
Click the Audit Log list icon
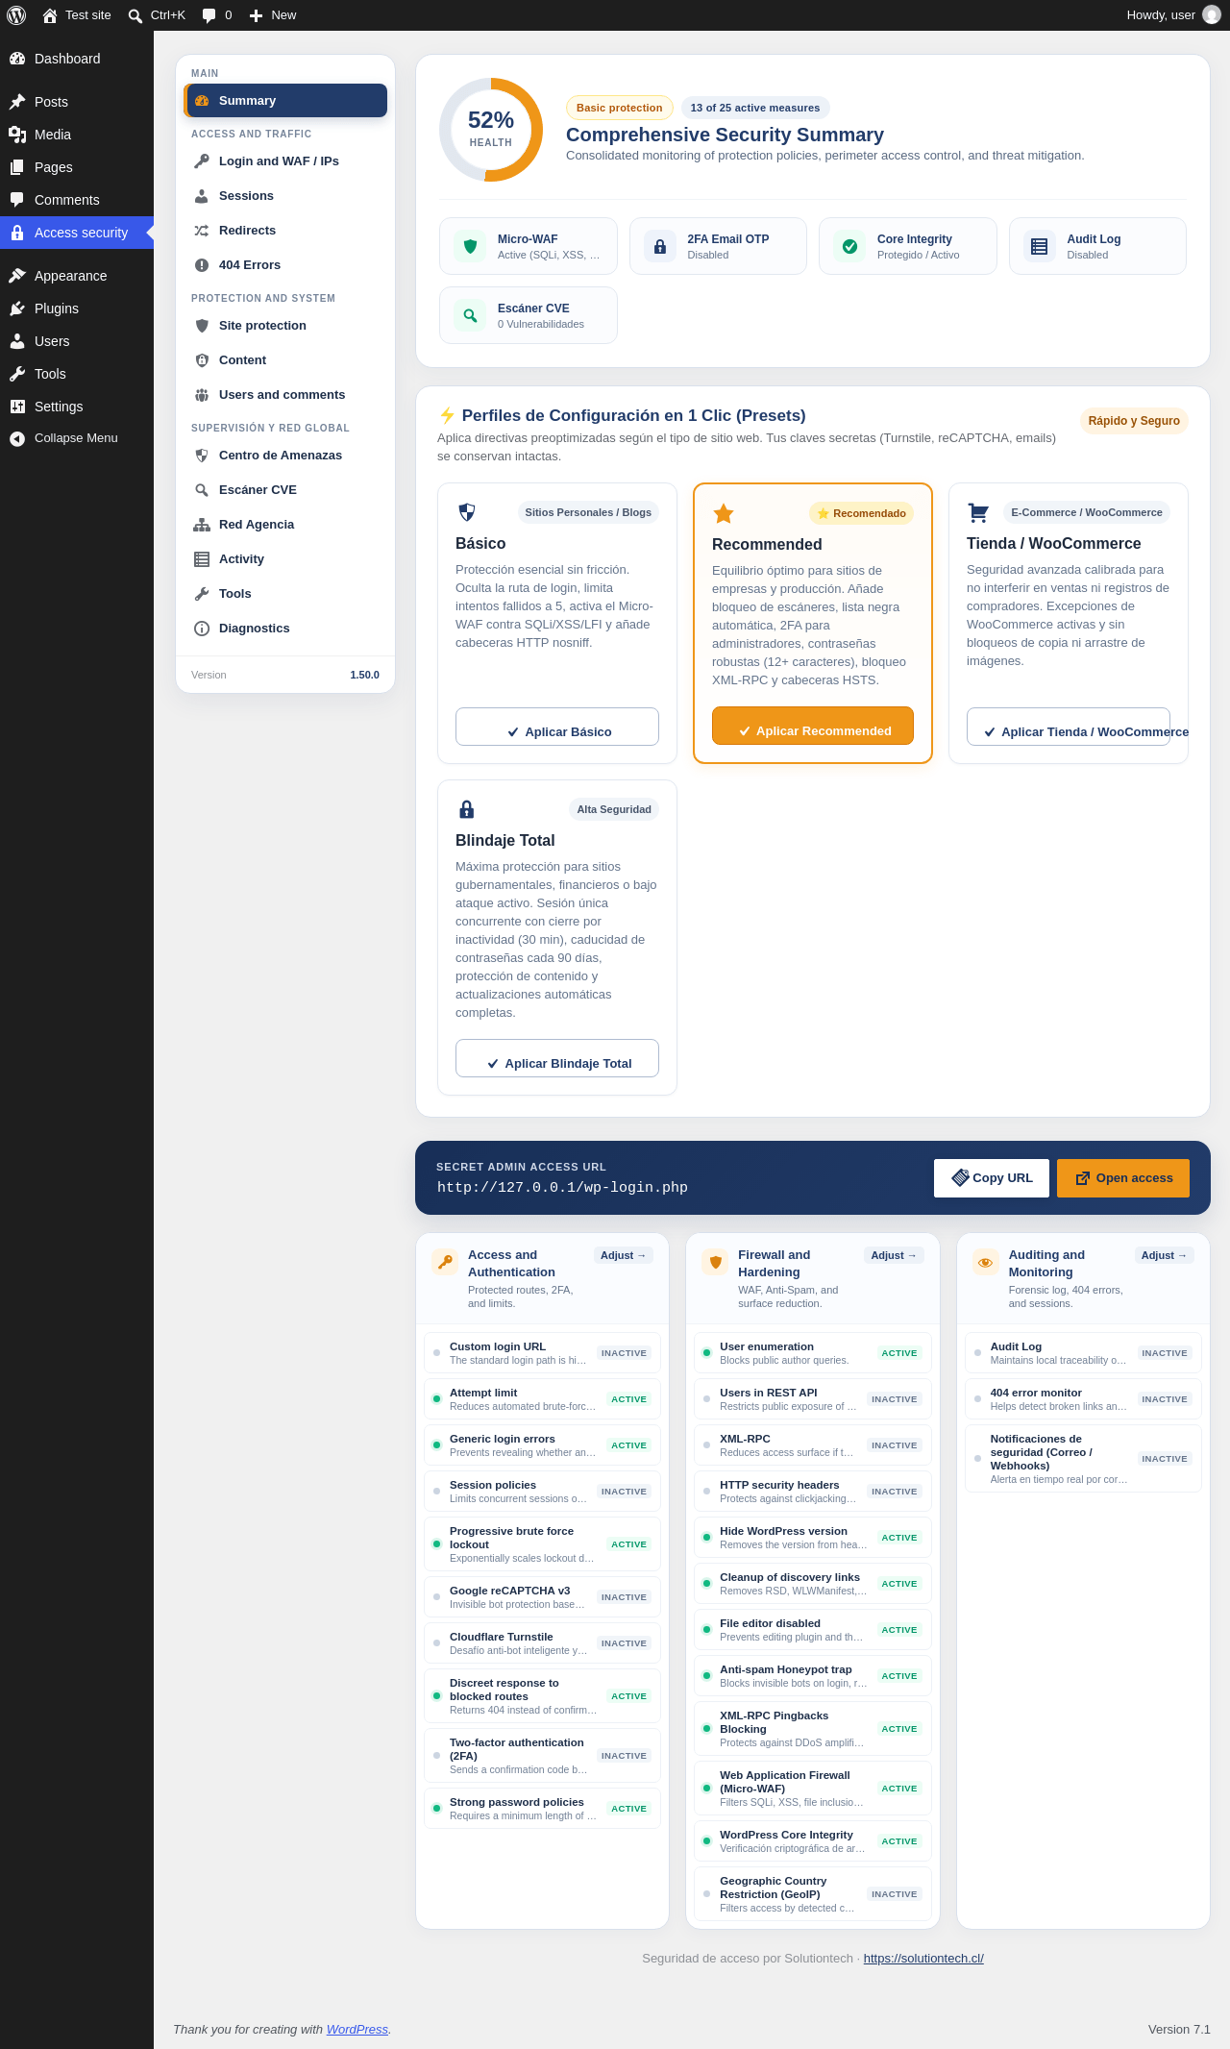(1039, 246)
